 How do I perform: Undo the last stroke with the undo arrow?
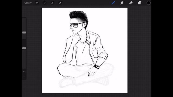(x=24, y=72)
